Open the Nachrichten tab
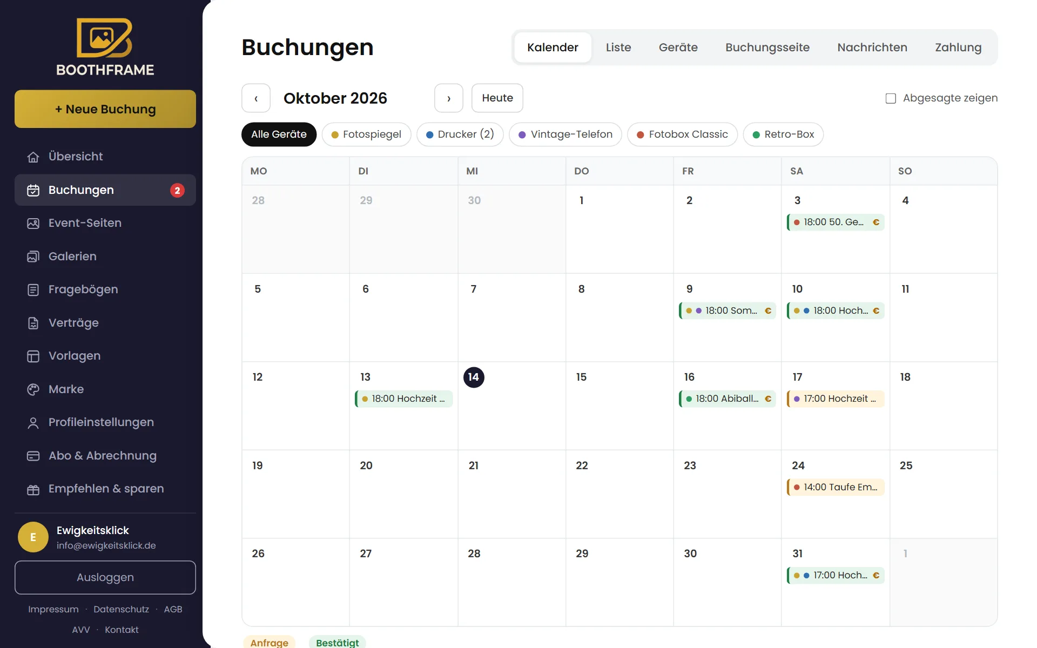 click(872, 48)
